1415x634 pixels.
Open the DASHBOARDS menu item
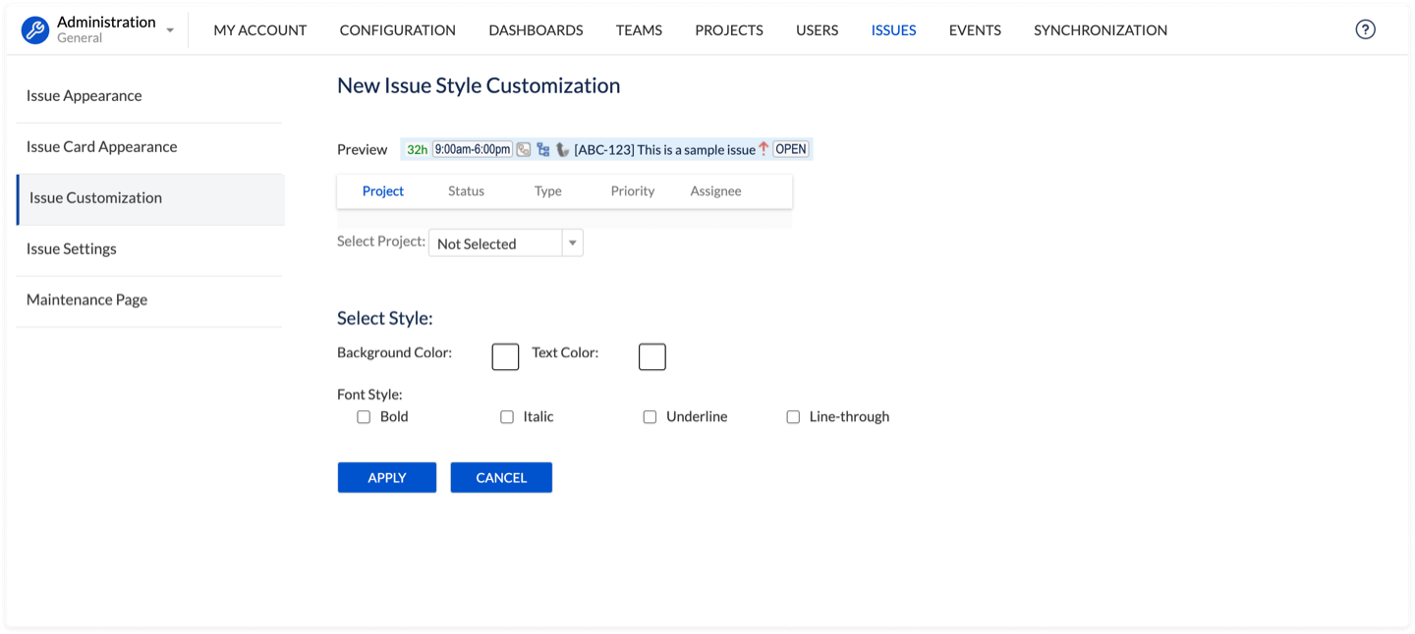click(x=536, y=30)
